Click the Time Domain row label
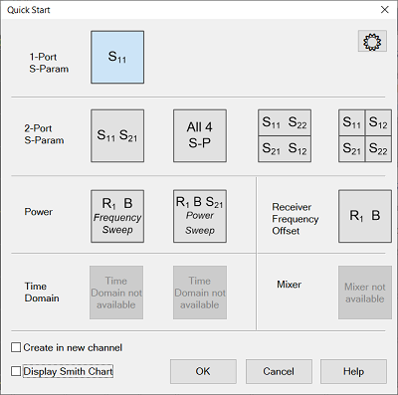Viewport: 398px width, 395px height. click(x=42, y=293)
